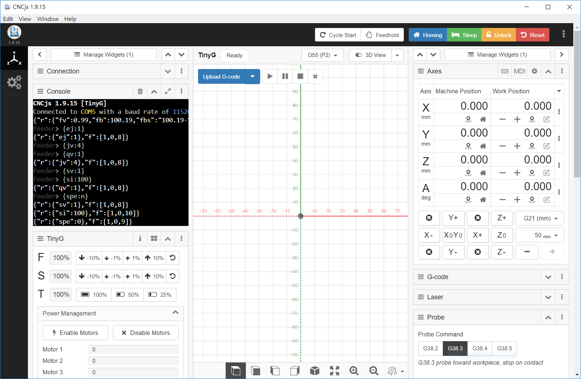Close the loaded G-code file
Image resolution: width=581 pixels, height=379 pixels.
[x=315, y=76]
